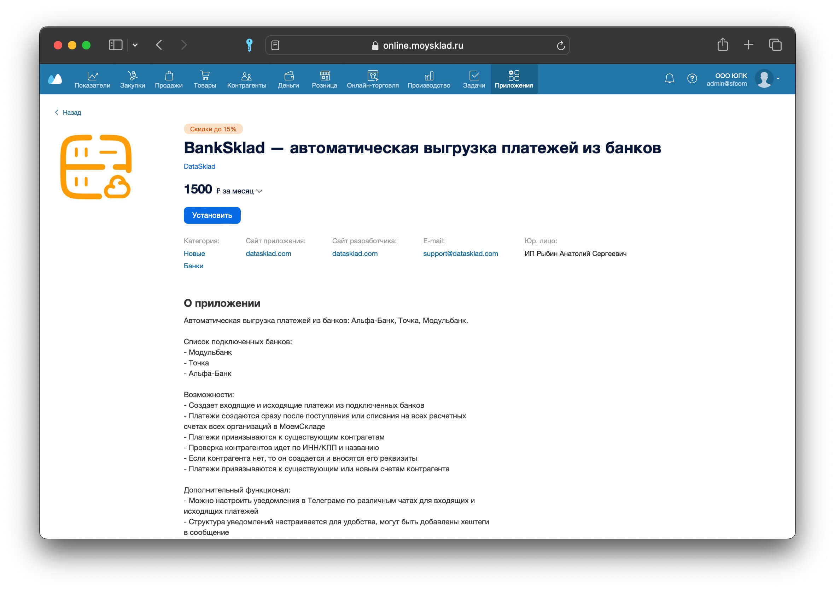Open the developer site datasklad.com link
Viewport: 835px width, 591px height.
pos(355,253)
